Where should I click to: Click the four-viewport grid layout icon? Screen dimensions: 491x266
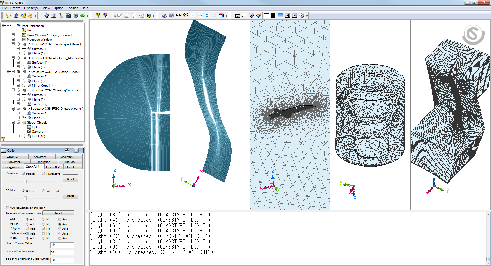(x=214, y=15)
